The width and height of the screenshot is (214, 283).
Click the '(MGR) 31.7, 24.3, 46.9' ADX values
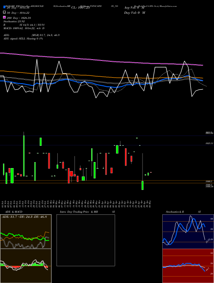[x=45, y=35]
